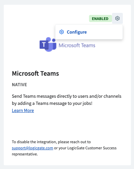This screenshot has height=169, width=134.
Task: Click the green ENABLED status badge
Action: click(x=100, y=19)
